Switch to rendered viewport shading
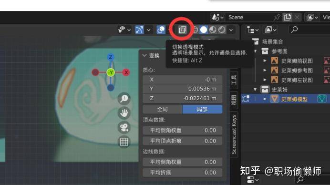The height and width of the screenshot is (185, 330). pyautogui.click(x=222, y=30)
